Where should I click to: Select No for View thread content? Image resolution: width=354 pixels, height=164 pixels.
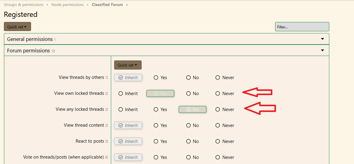click(x=192, y=125)
